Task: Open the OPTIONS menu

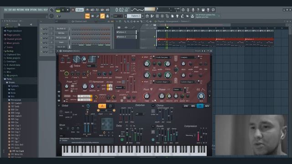Action: 33,10
